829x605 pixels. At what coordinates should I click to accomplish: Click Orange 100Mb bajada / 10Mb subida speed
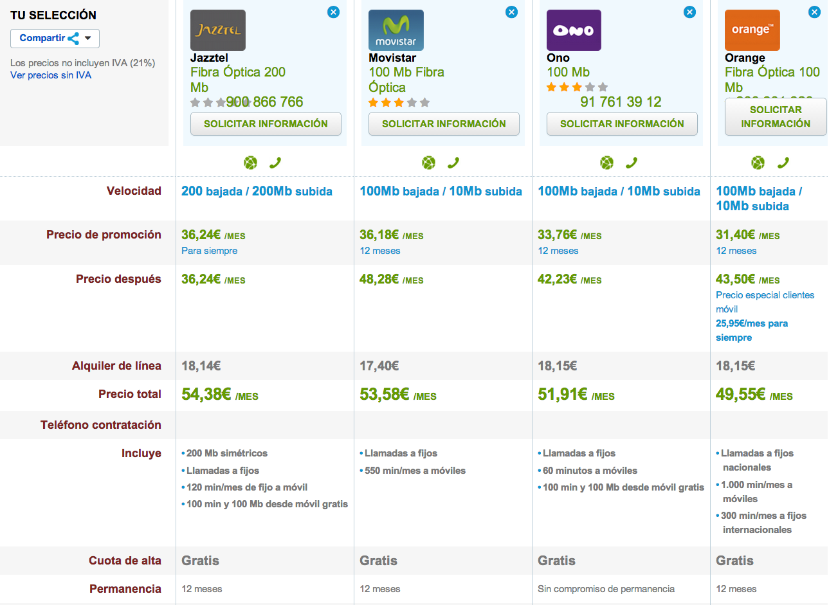click(x=759, y=199)
